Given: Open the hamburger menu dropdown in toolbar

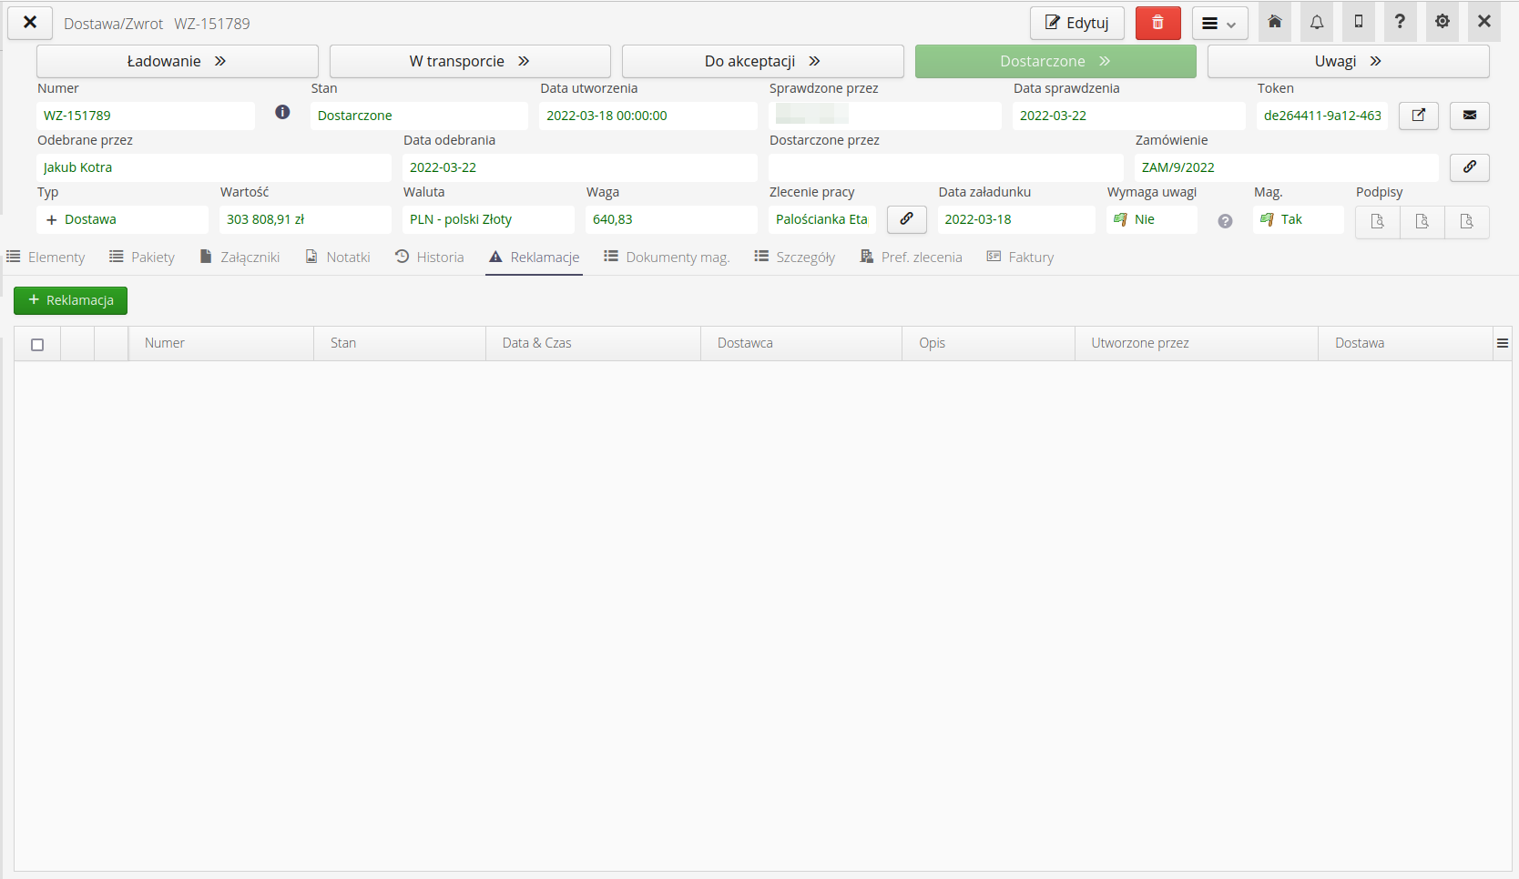Looking at the screenshot, I should (1219, 24).
